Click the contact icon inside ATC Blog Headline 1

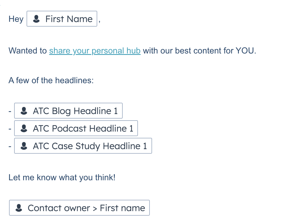tap(24, 111)
